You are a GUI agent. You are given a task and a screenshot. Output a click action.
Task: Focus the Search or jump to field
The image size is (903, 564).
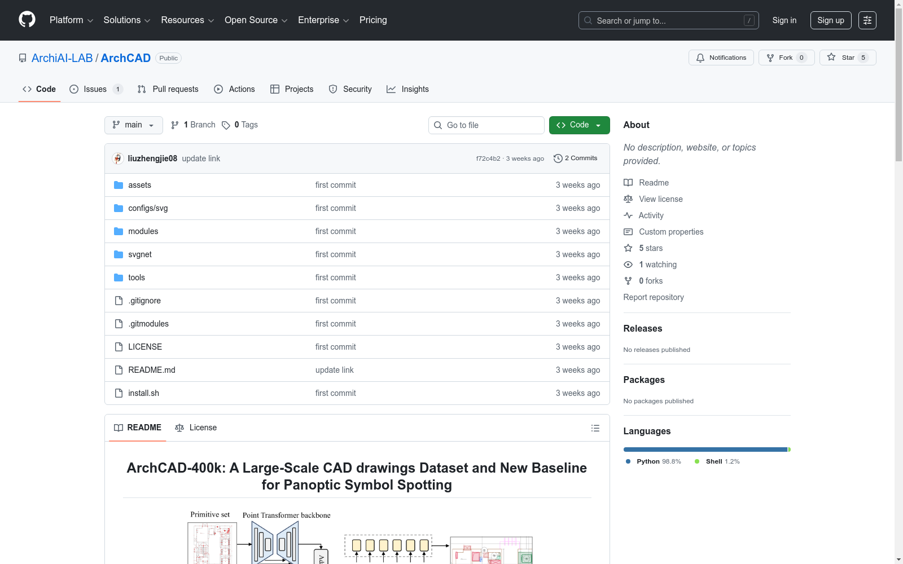669,20
